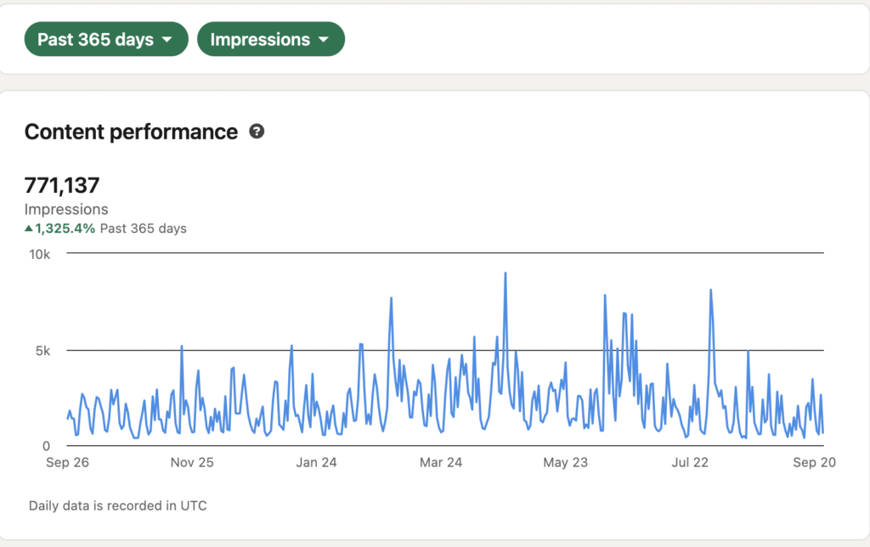Click the 1,325.4% change percentage

coord(65,228)
